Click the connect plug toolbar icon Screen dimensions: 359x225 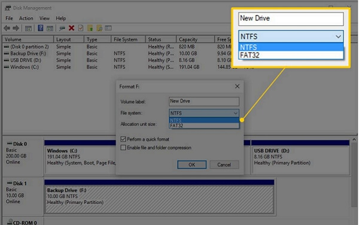click(62, 28)
